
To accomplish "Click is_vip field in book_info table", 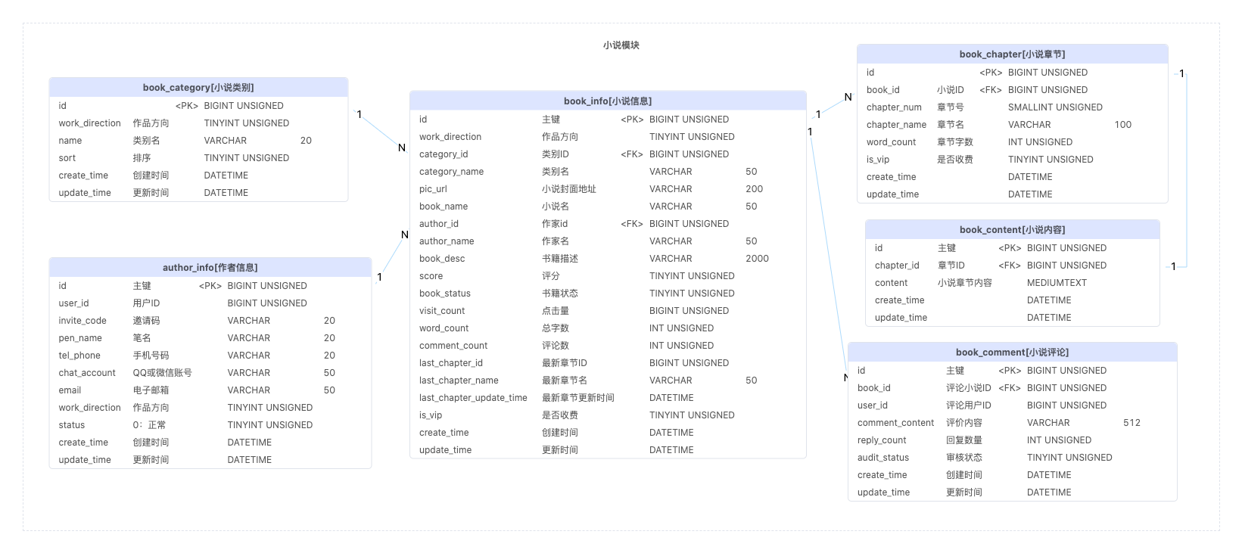I will point(608,415).
